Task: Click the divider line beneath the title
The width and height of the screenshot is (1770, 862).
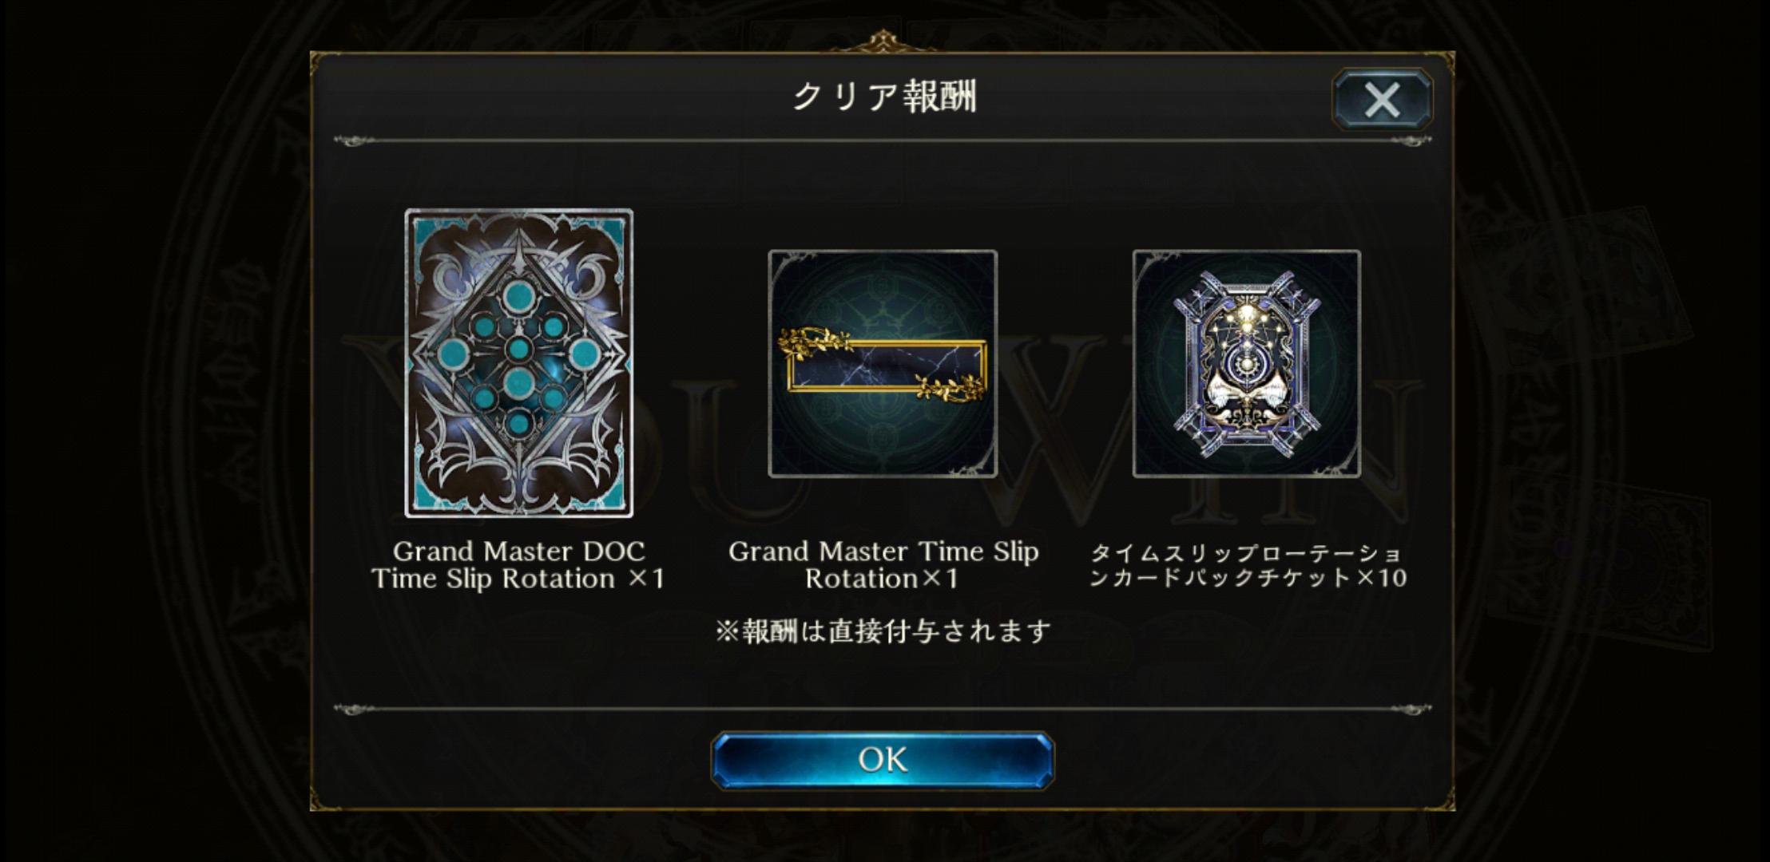Action: 883,141
